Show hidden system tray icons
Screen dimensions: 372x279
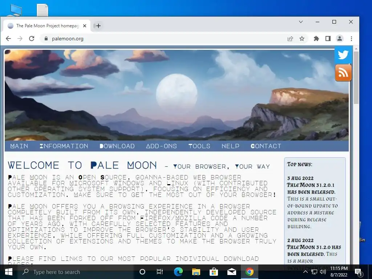pyautogui.click(x=306, y=272)
